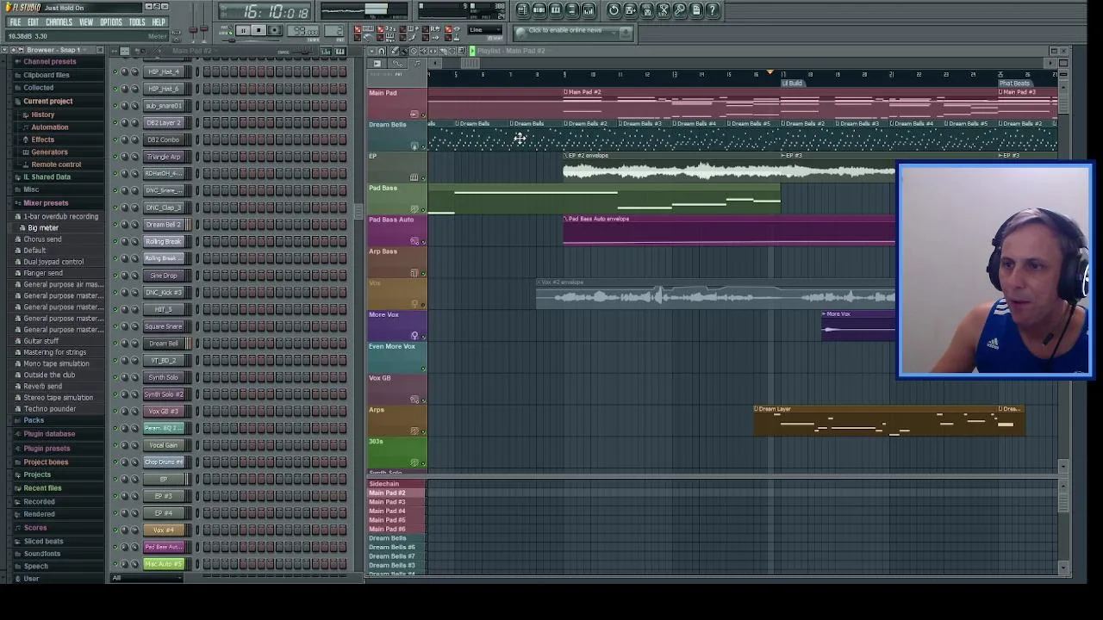1103x620 pixels.
Task: Expand Packs folder in browser
Action: tap(34, 420)
